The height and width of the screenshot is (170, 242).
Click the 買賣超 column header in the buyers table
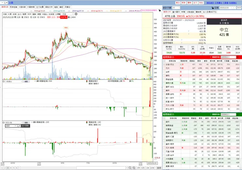pos(192,61)
